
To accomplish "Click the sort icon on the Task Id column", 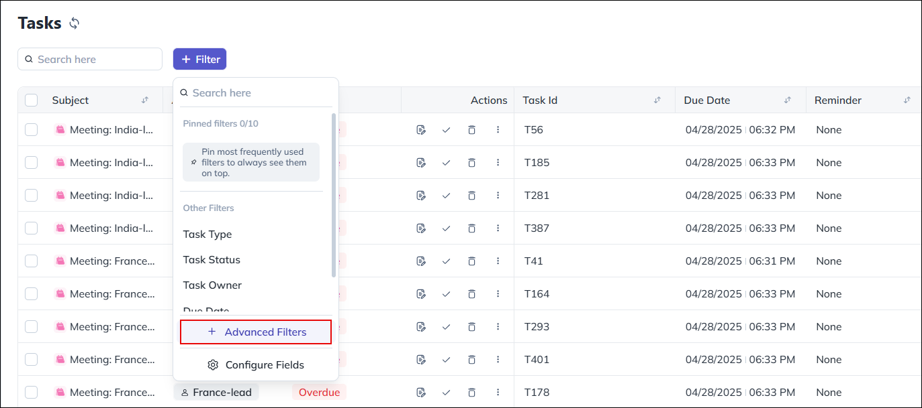I will tap(657, 100).
